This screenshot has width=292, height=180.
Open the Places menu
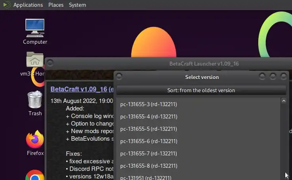click(x=56, y=5)
